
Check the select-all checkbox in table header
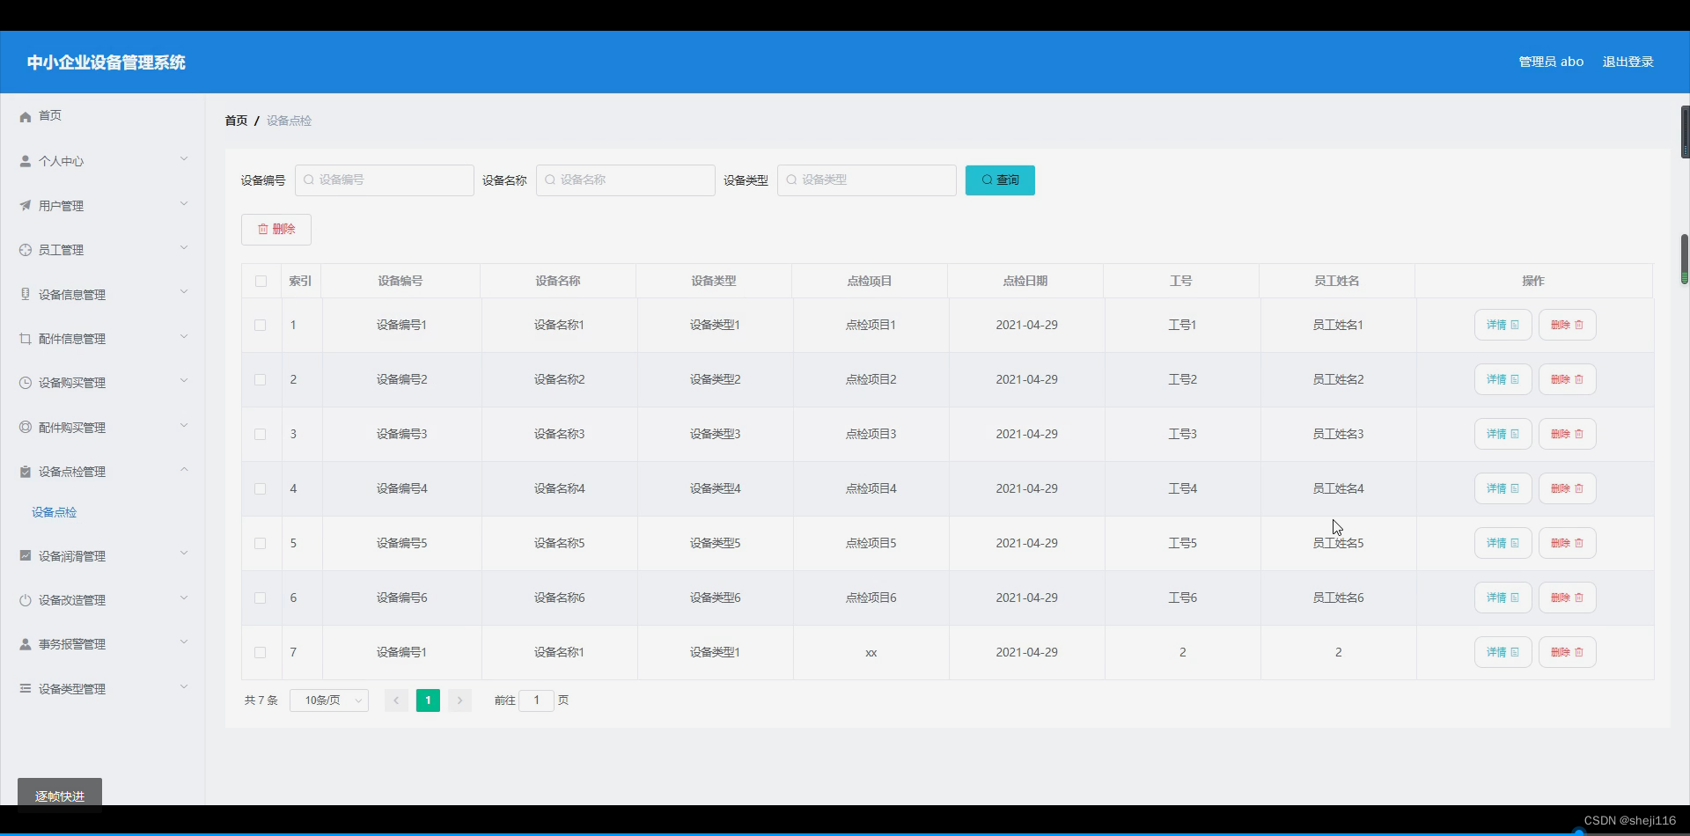(261, 281)
